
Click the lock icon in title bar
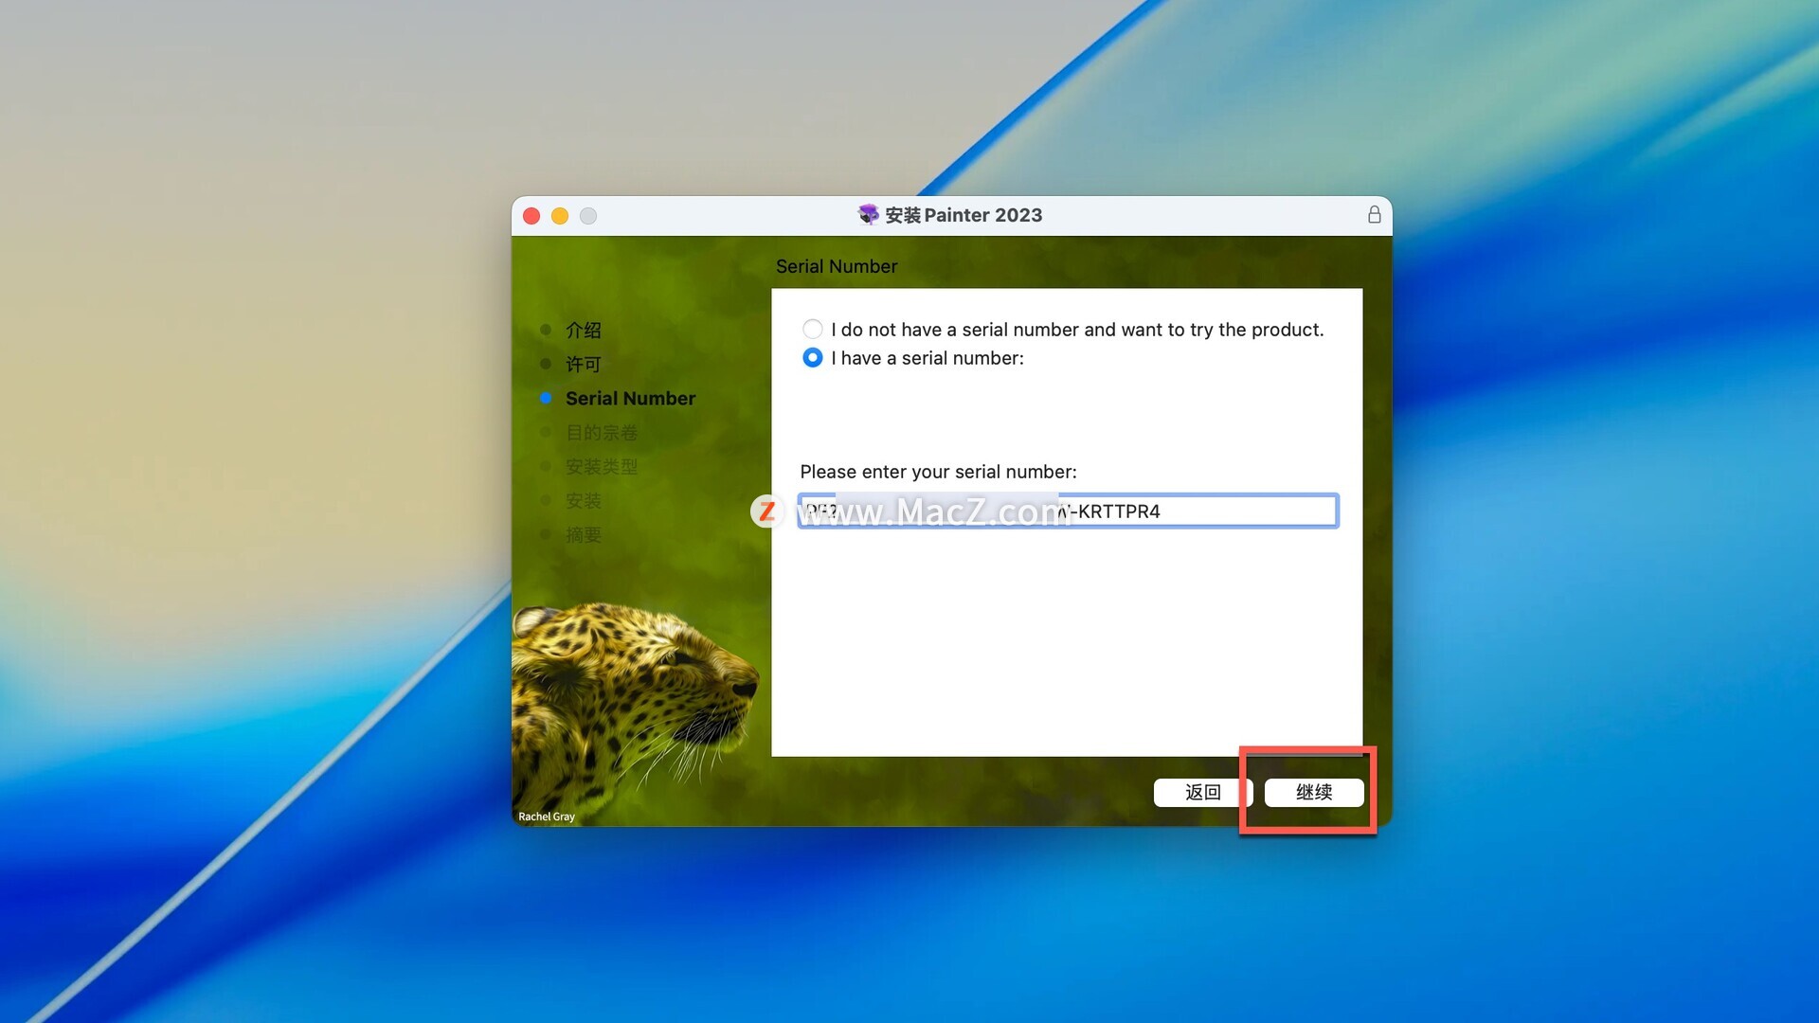1374,215
